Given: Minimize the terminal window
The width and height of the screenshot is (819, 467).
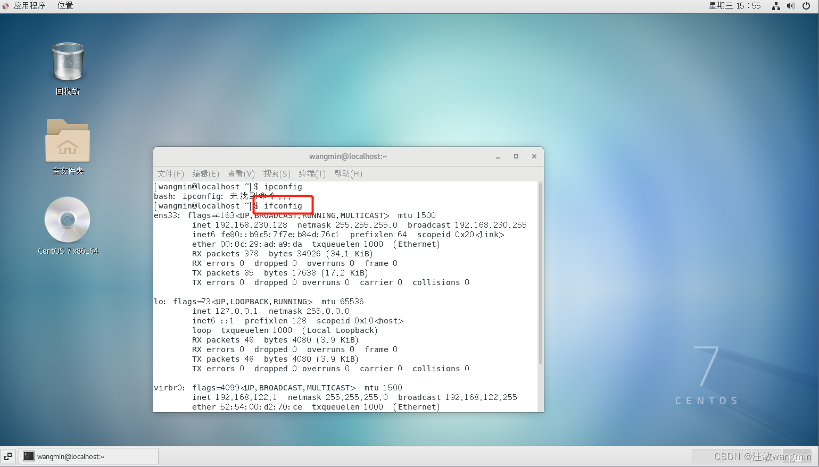Looking at the screenshot, I should 498,157.
